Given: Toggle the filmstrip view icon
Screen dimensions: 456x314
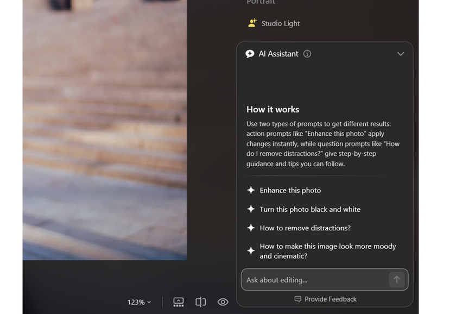Looking at the screenshot, I should click(178, 302).
